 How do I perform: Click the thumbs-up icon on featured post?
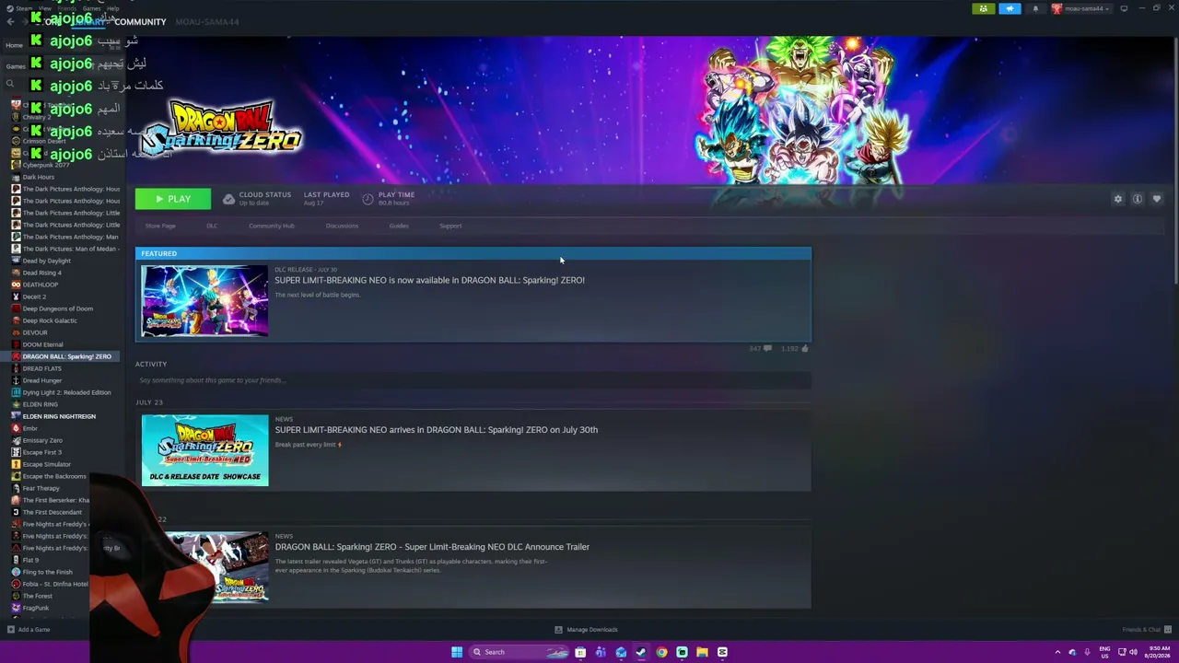click(x=805, y=348)
